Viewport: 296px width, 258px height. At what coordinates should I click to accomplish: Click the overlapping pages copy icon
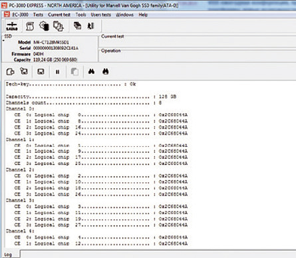click(x=59, y=26)
